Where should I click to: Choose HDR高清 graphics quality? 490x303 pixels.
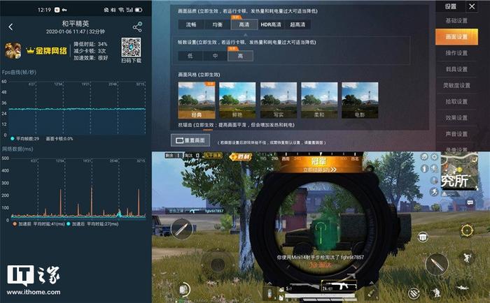tap(271, 24)
